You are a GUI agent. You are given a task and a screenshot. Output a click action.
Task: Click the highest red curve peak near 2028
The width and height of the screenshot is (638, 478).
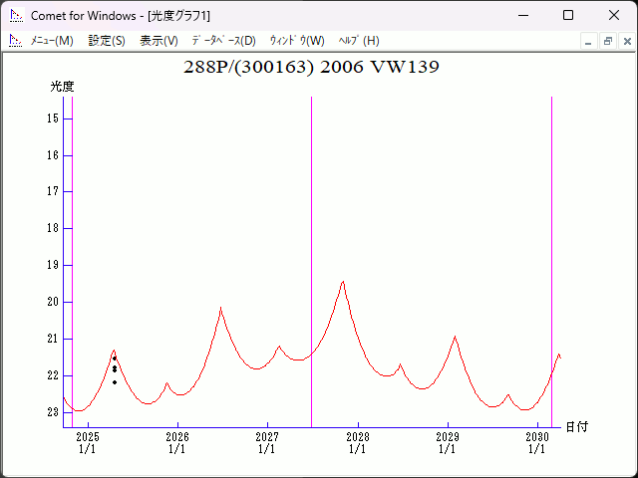click(x=343, y=282)
